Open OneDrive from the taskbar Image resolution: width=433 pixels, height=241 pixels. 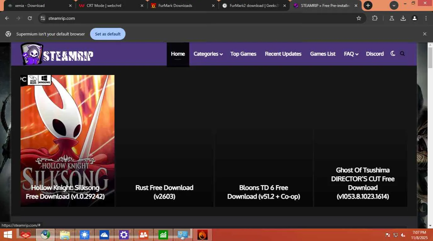(x=104, y=235)
